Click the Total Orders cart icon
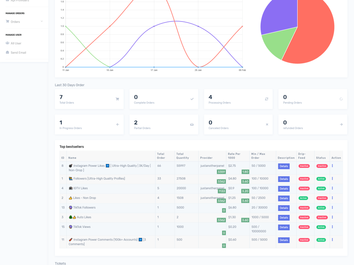The width and height of the screenshot is (354, 265). [x=118, y=99]
